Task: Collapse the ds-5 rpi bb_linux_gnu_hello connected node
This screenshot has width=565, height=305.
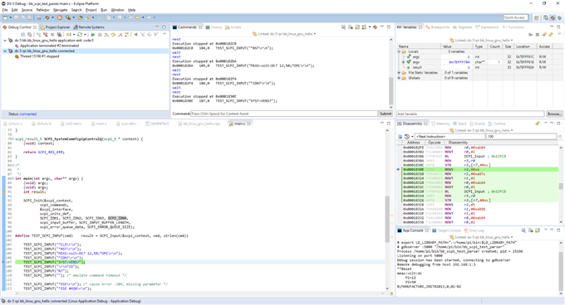Action: point(5,51)
